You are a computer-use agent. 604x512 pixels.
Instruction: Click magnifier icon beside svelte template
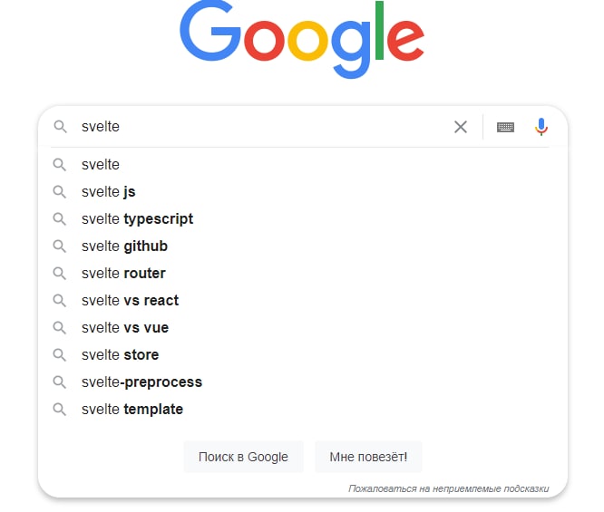pyautogui.click(x=59, y=410)
